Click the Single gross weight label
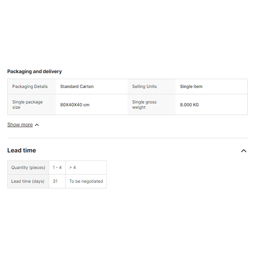 [x=144, y=104]
